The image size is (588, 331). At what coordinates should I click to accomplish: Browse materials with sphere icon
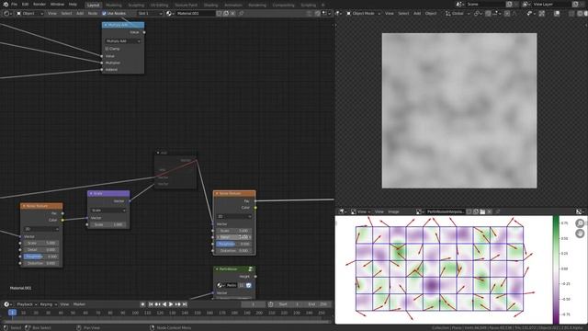(x=170, y=14)
